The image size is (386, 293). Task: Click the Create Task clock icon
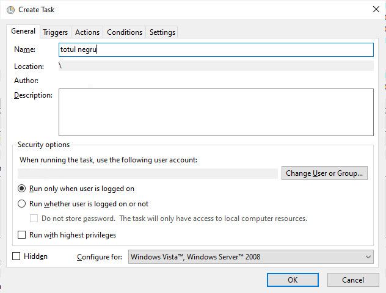(10, 10)
